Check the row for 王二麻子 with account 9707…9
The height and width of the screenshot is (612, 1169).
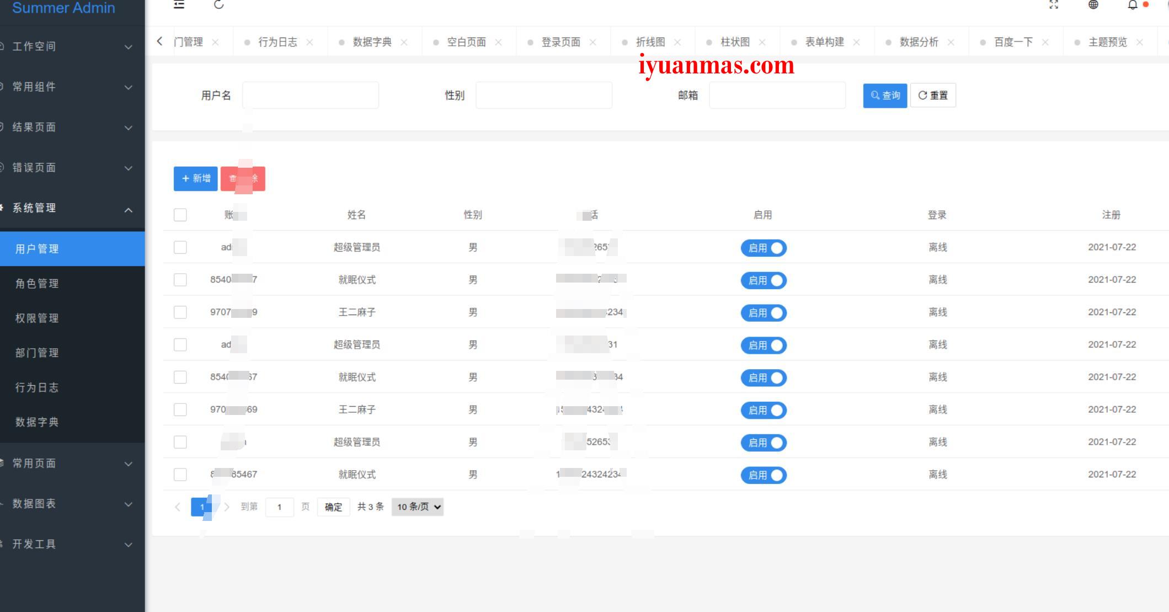tap(180, 312)
